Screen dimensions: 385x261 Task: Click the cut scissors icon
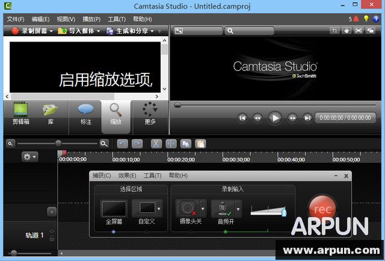tap(156, 144)
